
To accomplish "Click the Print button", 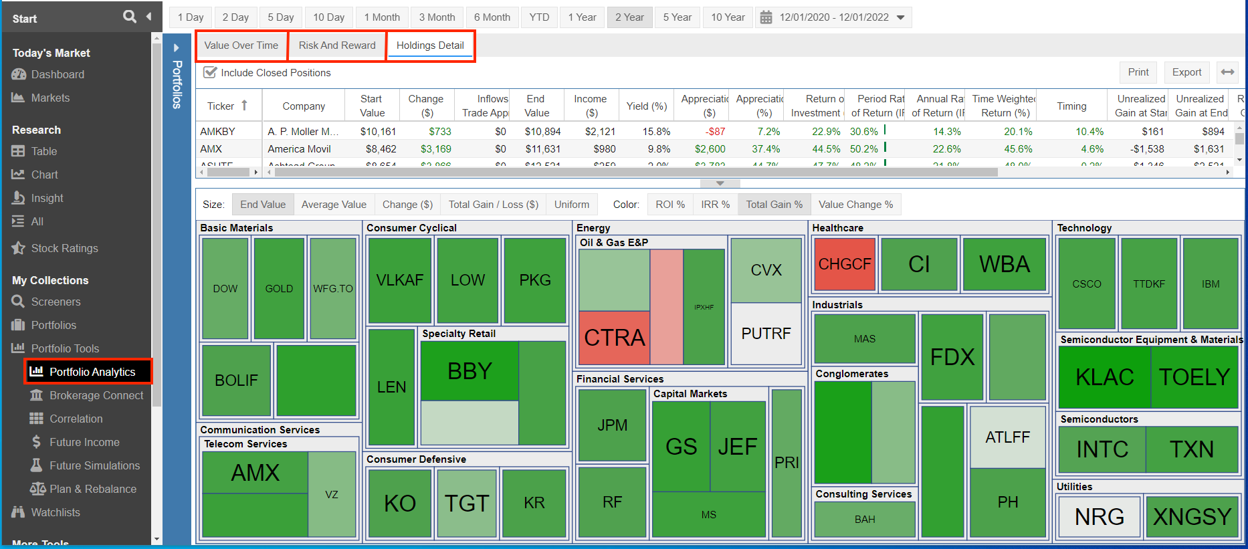I will click(1138, 72).
